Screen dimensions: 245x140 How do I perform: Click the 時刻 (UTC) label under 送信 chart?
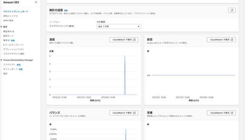click(x=95, y=101)
